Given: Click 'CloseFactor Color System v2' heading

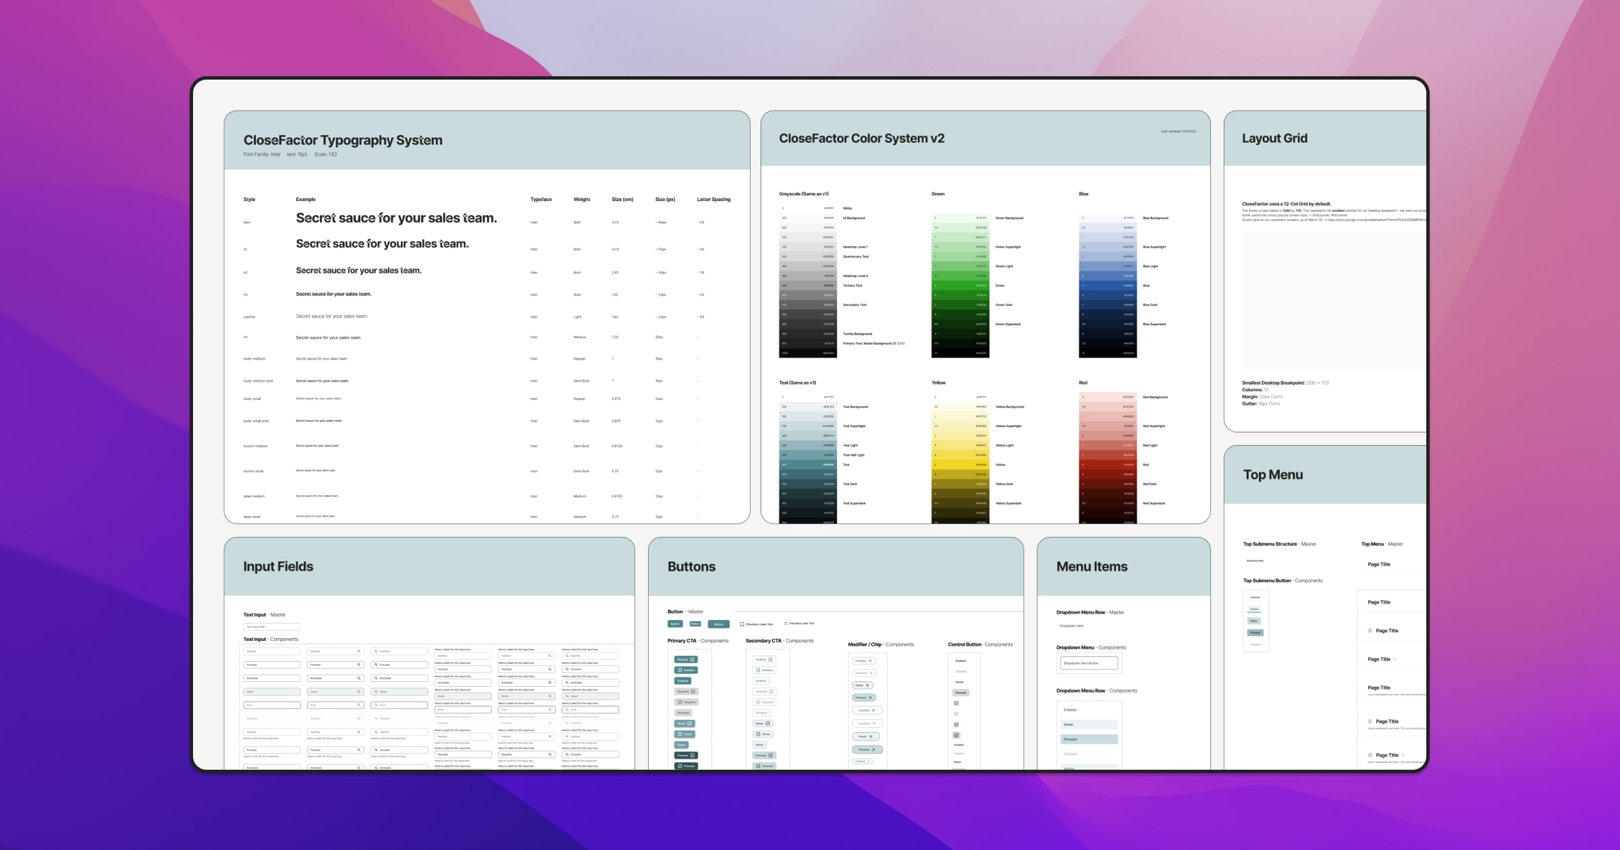Looking at the screenshot, I should [x=862, y=138].
